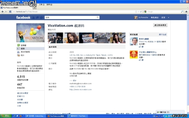Viewport: 189px width, 118px height.
Task: Click the marketing@vicovation.com email text
Action: coord(80,83)
